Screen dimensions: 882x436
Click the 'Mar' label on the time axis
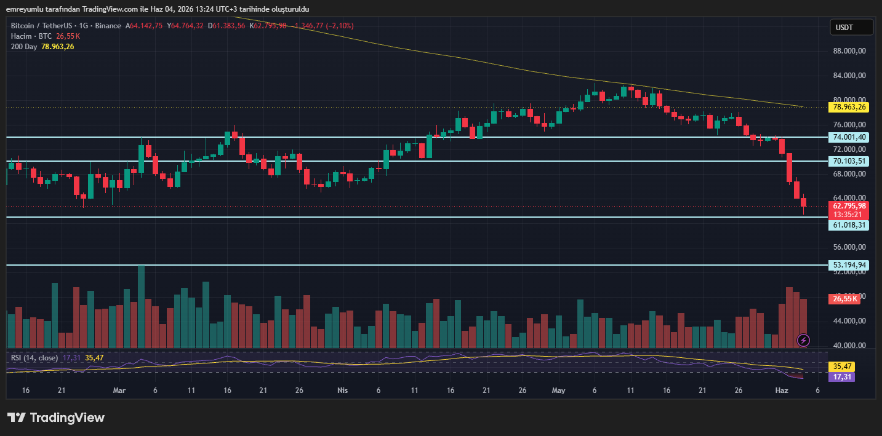119,390
